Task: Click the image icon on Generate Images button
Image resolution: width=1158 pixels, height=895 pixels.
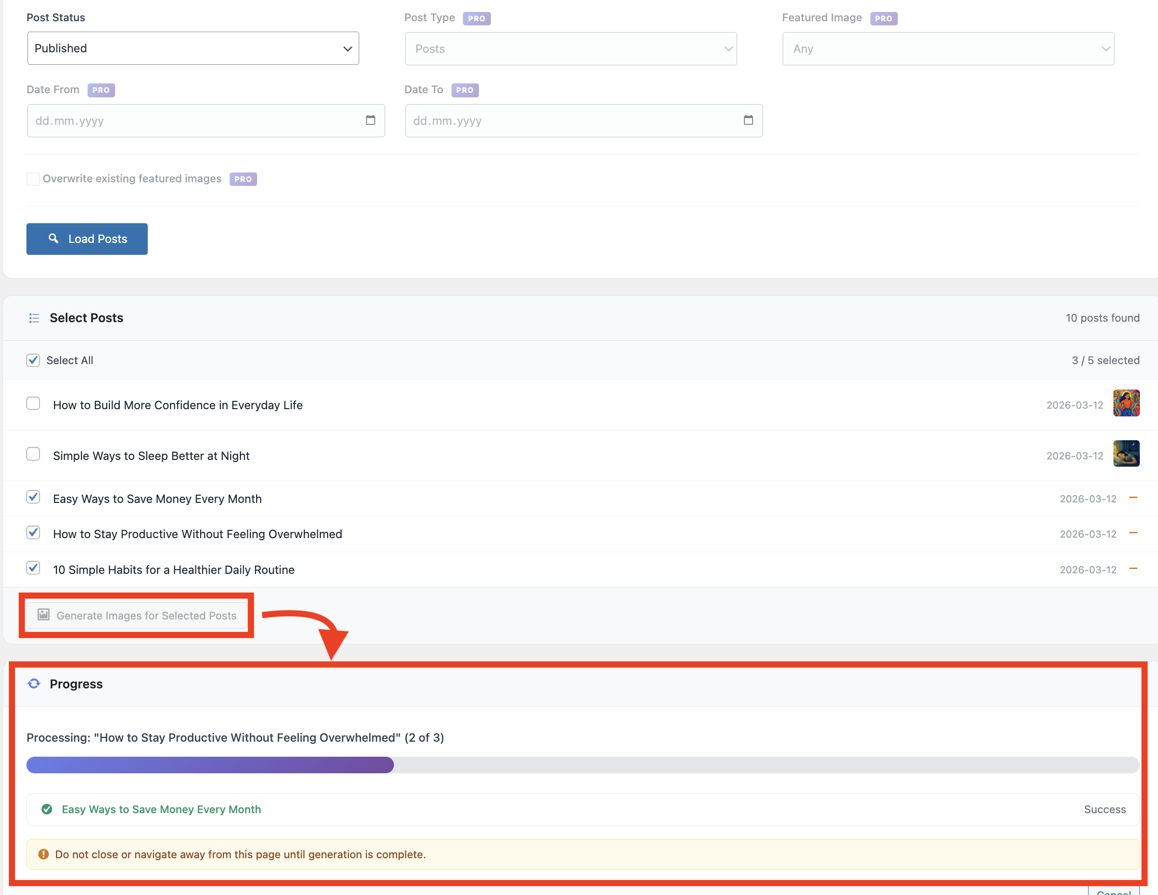Action: tap(44, 615)
